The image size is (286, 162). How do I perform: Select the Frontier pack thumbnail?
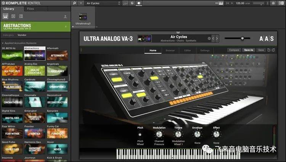pos(35,133)
